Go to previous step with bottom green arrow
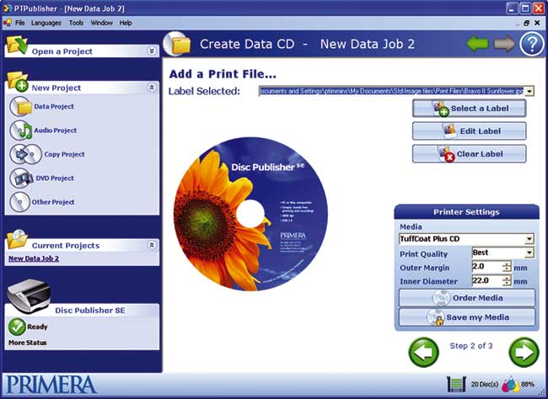 (423, 352)
